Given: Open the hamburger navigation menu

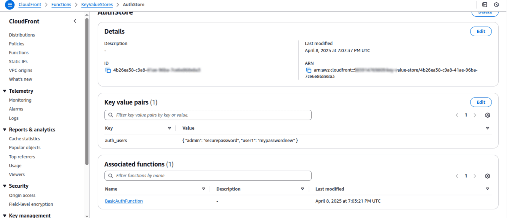Looking at the screenshot, I should (x=10, y=5).
